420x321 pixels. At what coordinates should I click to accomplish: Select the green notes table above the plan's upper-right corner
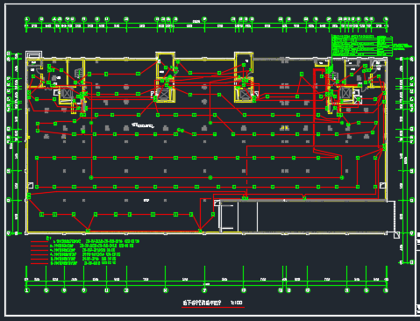click(362, 46)
